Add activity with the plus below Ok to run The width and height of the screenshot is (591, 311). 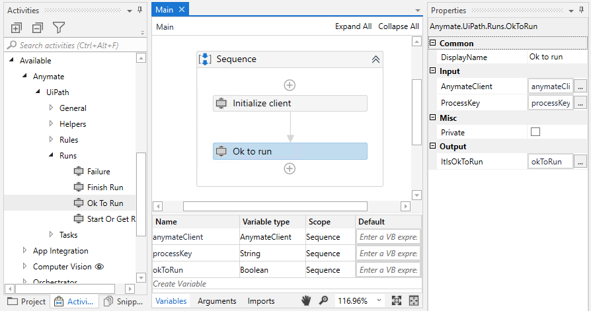290,168
